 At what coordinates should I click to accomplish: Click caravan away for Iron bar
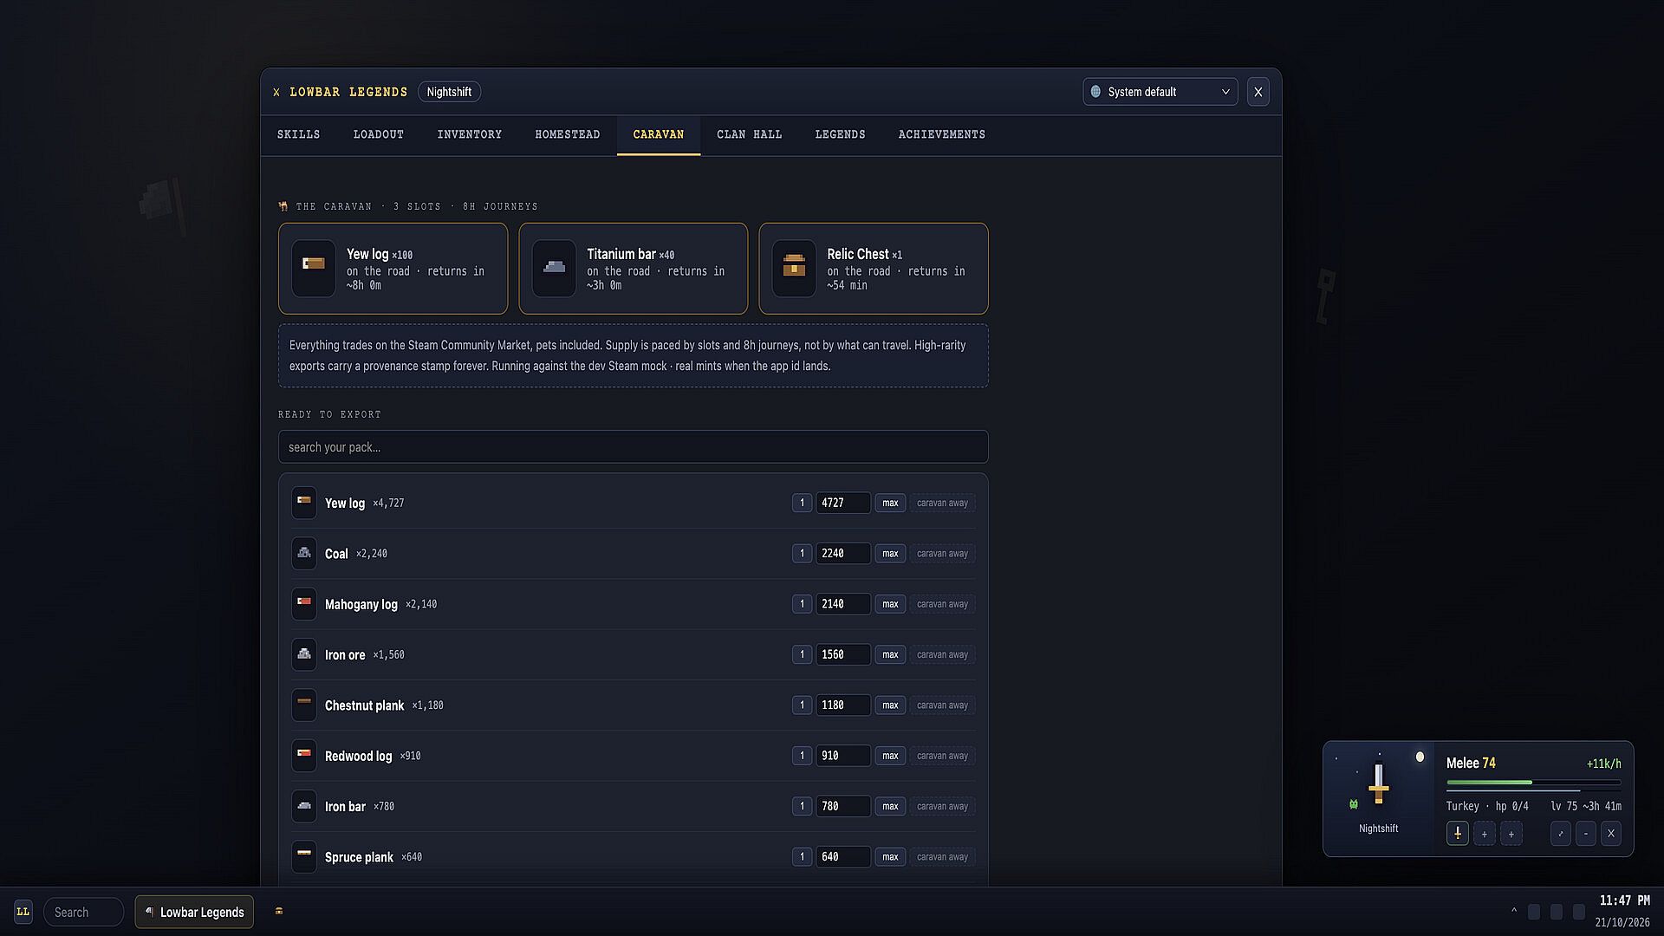pos(942,806)
